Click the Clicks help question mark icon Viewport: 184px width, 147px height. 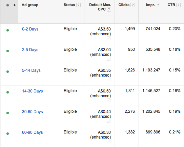tap(132, 5)
